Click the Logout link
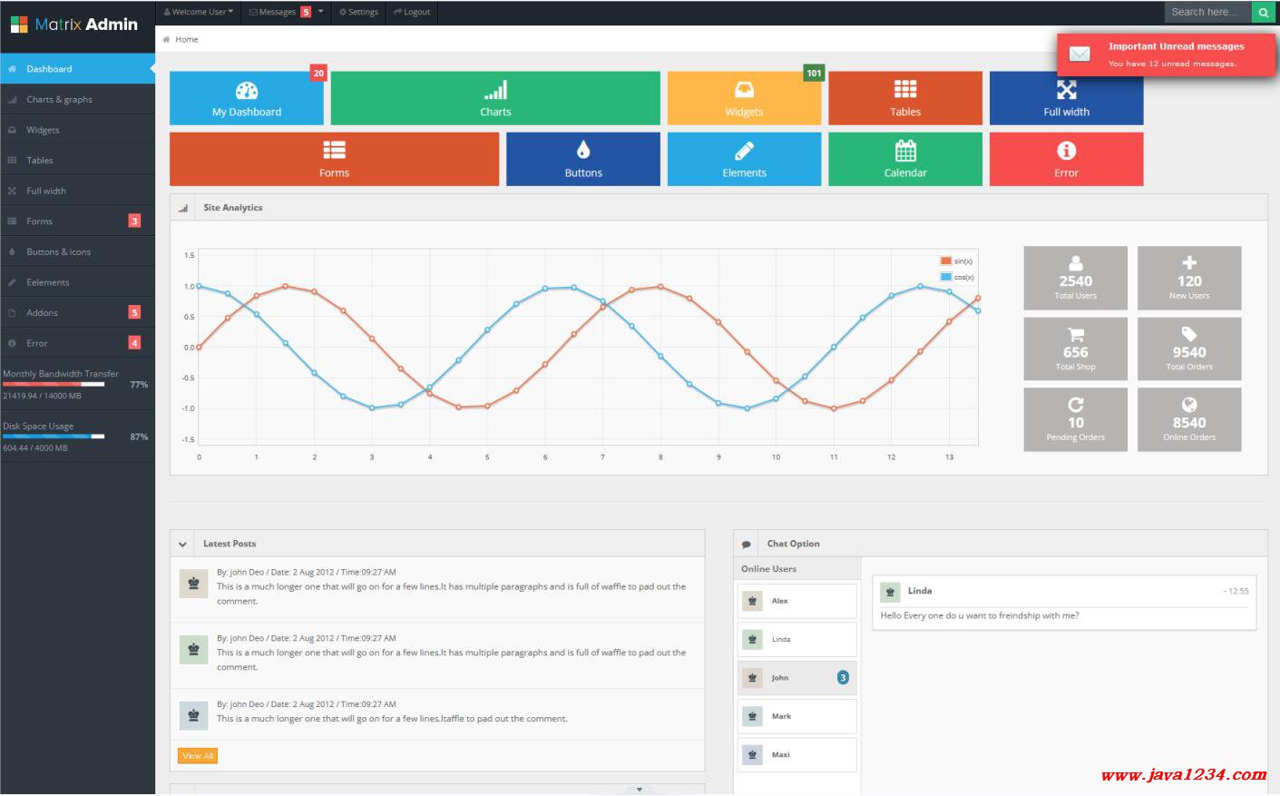Screen dimensions: 1280x796 pyautogui.click(x=412, y=12)
